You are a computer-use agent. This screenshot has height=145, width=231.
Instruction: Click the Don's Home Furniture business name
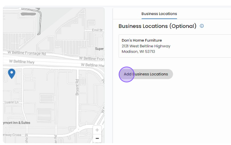point(141,40)
